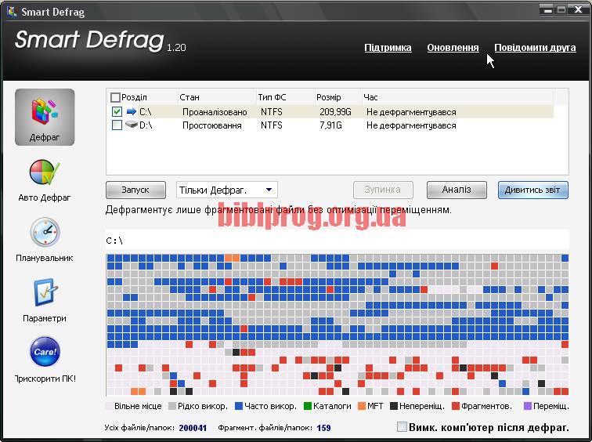The height and width of the screenshot is (442, 592).
Task: Minimize the Smart Defrag window
Action: pyautogui.click(x=547, y=10)
